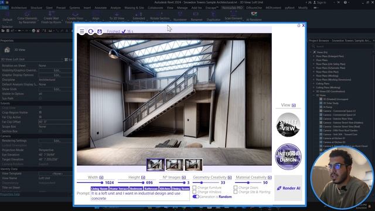This screenshot has height=211, width=375.
Task: Enable the Change Windows checkbox
Action: tap(195, 192)
